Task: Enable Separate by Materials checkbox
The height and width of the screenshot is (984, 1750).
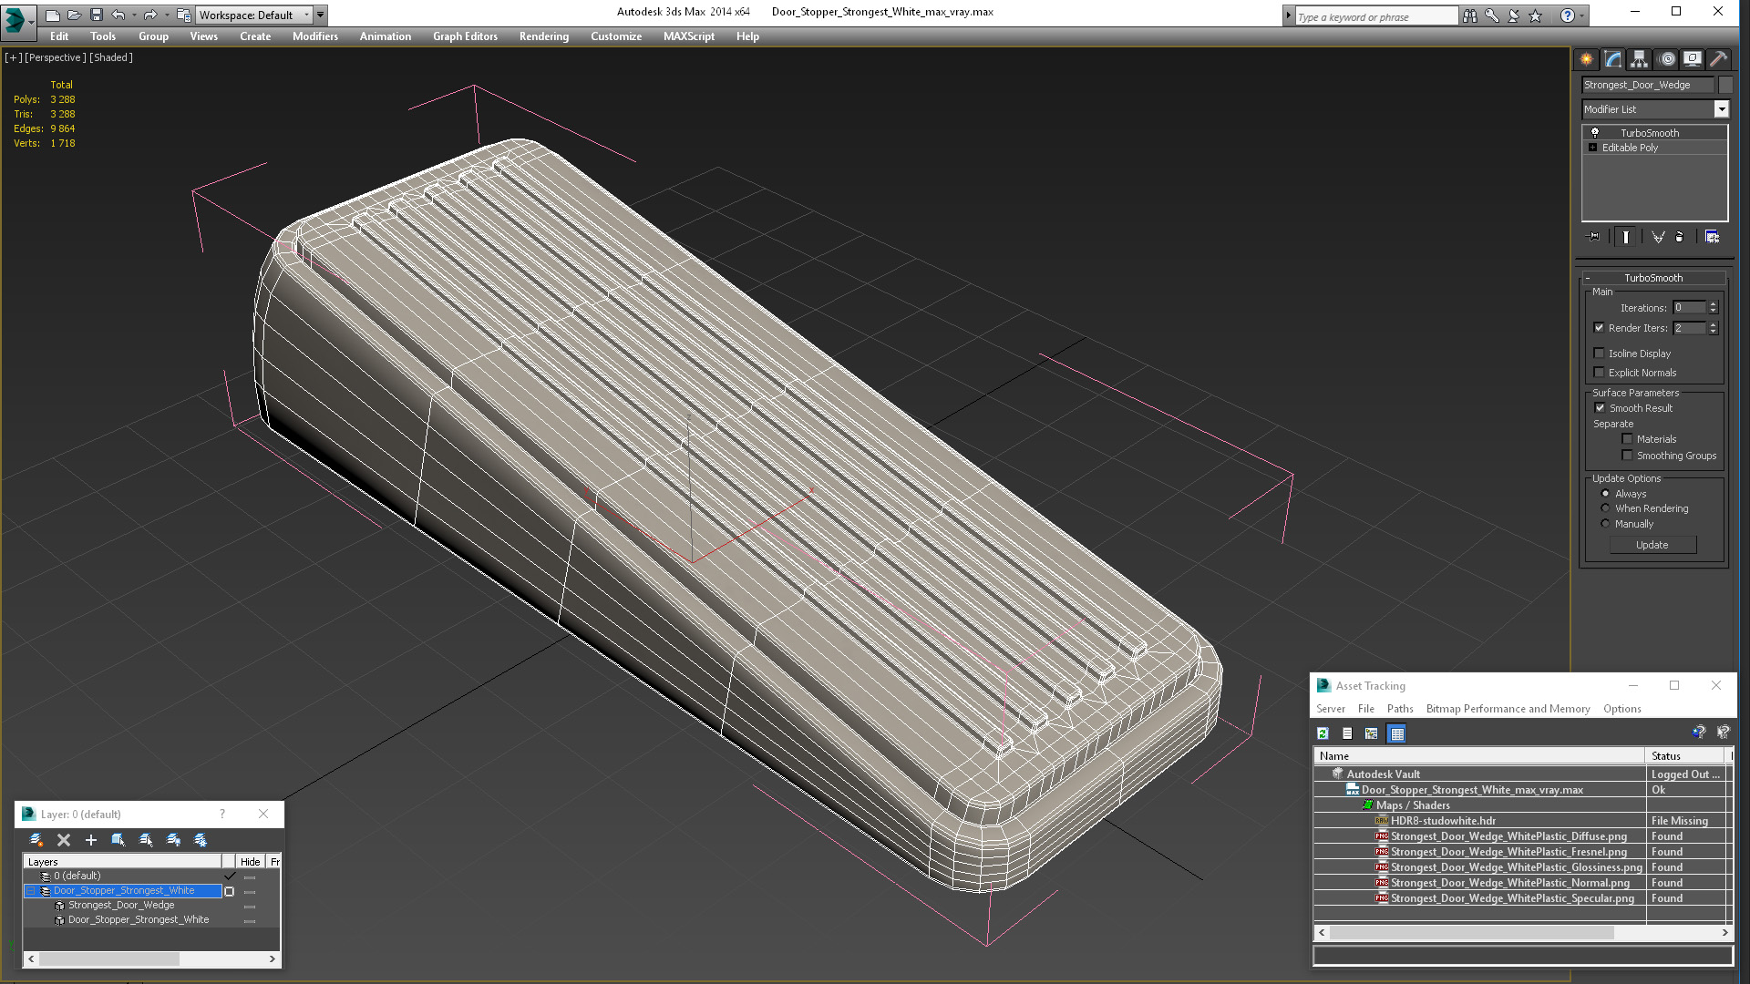Action: tap(1627, 439)
